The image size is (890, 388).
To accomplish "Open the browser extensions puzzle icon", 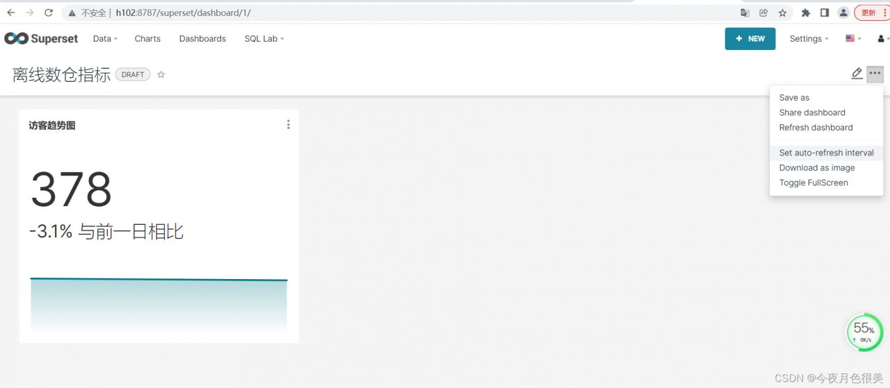I will pyautogui.click(x=806, y=12).
